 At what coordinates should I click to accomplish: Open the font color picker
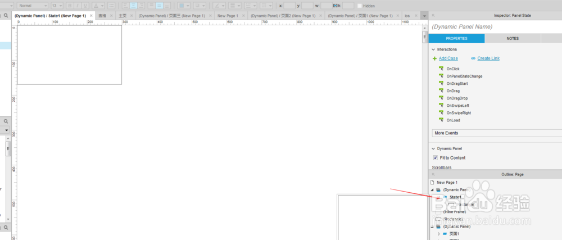tap(98, 6)
